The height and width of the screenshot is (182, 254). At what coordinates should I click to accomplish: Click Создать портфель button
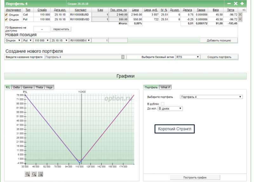coord(219,57)
